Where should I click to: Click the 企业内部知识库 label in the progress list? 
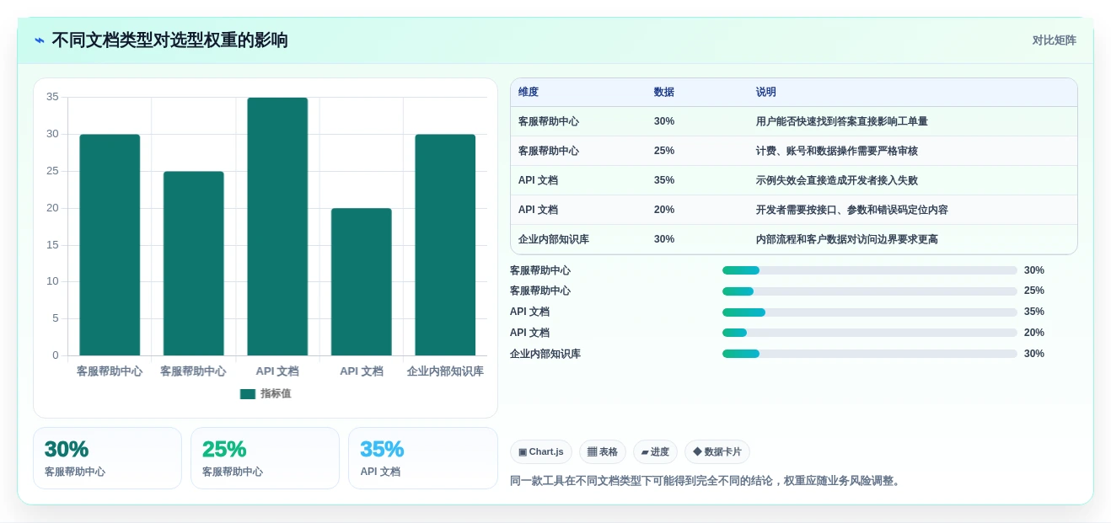[545, 354]
